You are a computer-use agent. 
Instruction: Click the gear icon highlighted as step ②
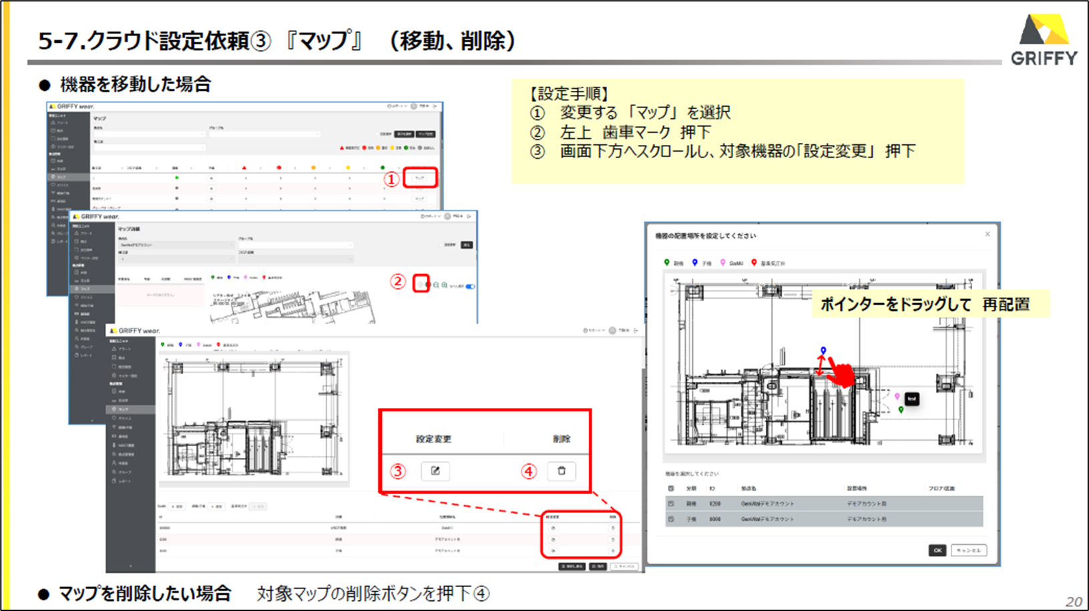point(421,284)
